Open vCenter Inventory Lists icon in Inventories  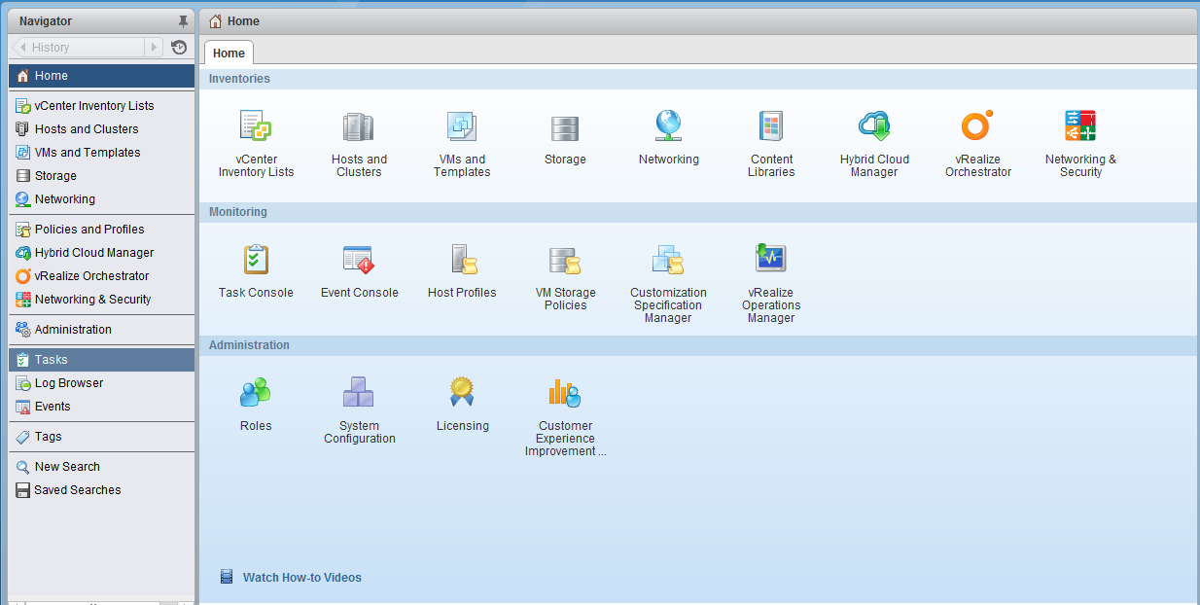[x=256, y=126]
